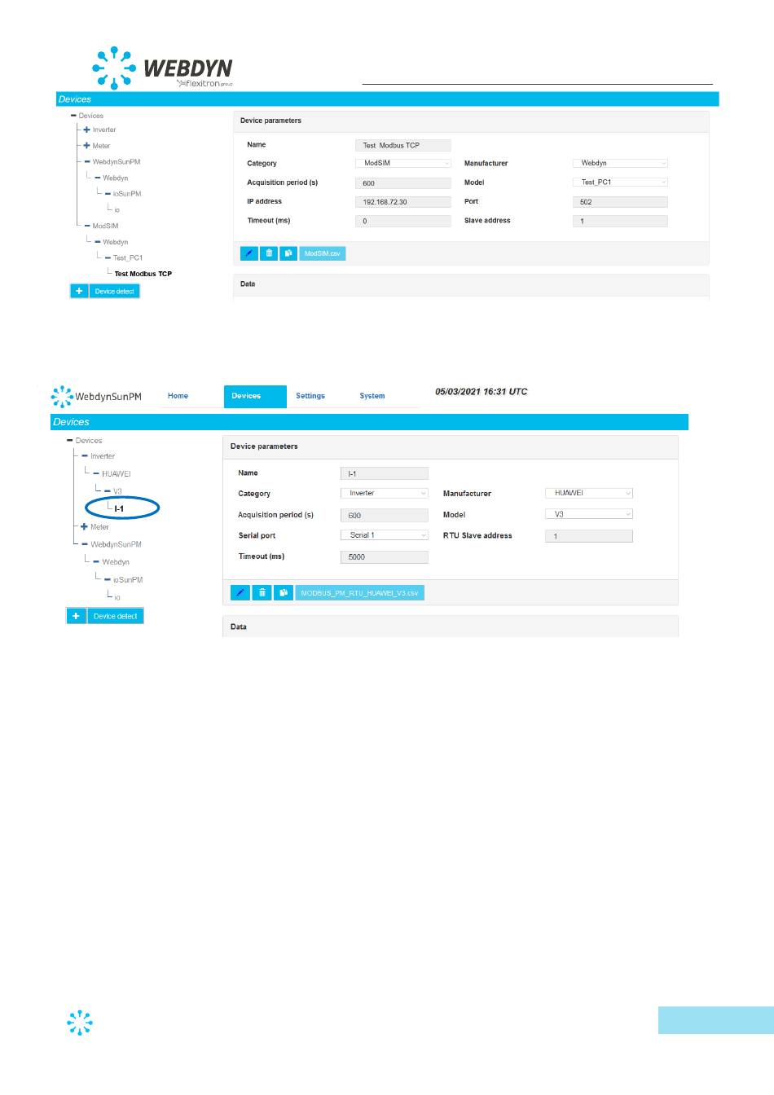Screen dimensions: 774x1095
Task: Click the plus add button under the HUAWEI tree
Action: (x=76, y=616)
